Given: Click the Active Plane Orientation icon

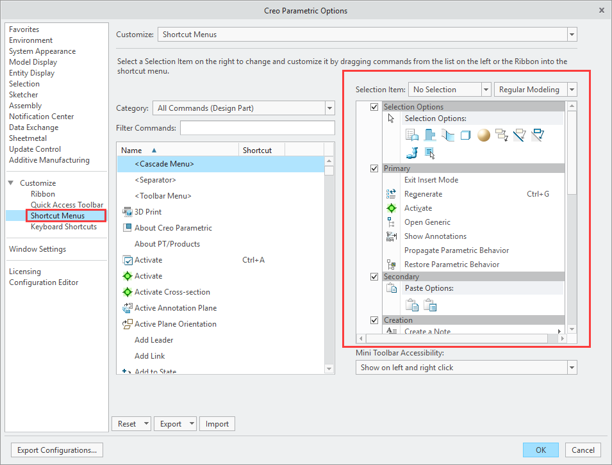Looking at the screenshot, I should click(x=128, y=324).
